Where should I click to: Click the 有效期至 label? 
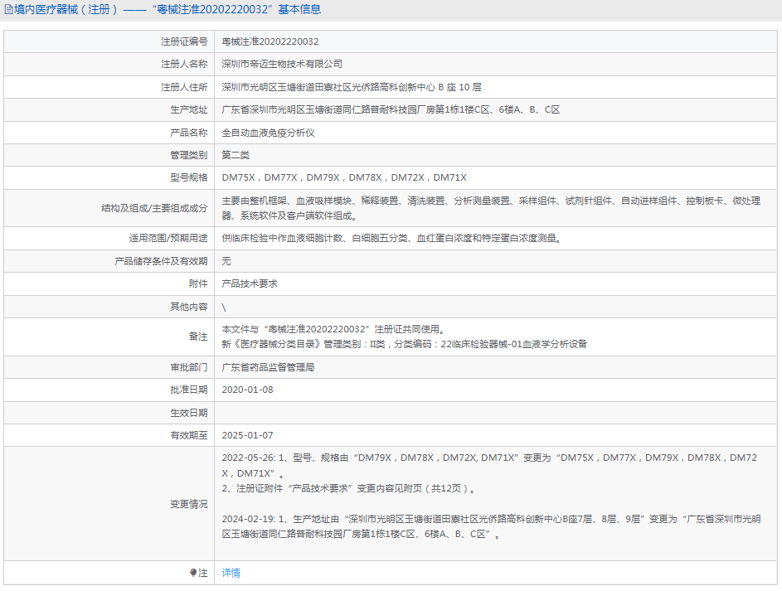click(x=188, y=435)
